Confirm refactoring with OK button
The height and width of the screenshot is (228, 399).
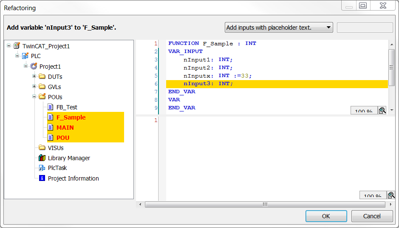[326, 216]
